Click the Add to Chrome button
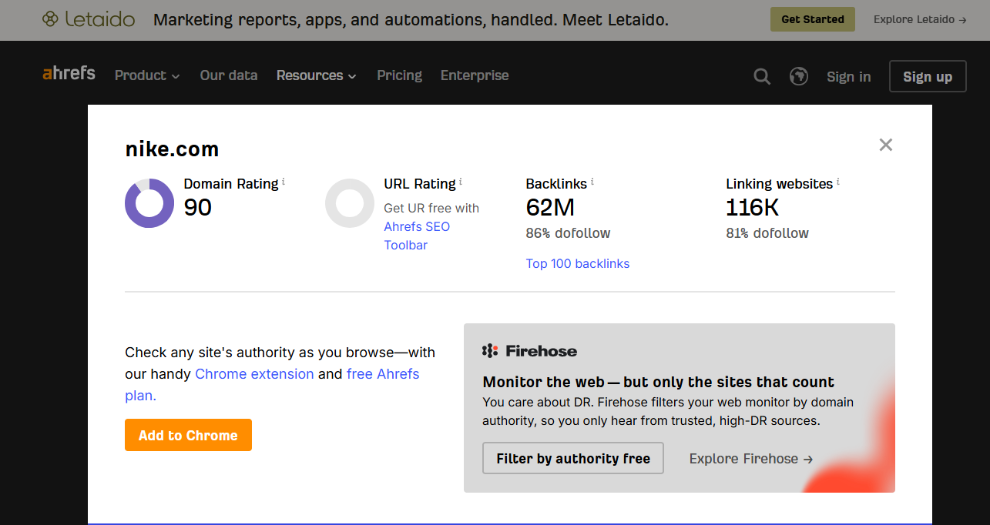This screenshot has height=525, width=990. [188, 435]
